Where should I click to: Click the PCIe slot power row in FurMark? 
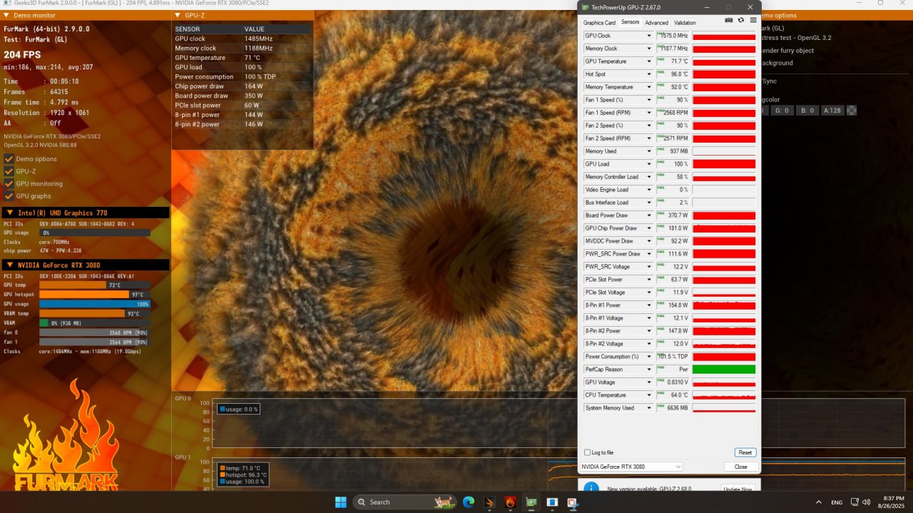point(243,105)
